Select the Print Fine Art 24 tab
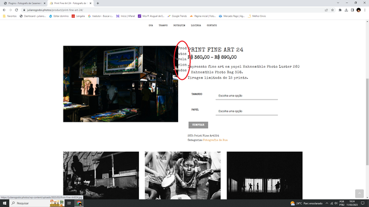The height and width of the screenshot is (207, 369). [70, 3]
